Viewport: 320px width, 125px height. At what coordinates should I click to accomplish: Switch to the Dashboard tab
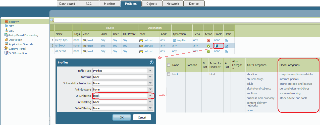pyautogui.click(x=67, y=4)
